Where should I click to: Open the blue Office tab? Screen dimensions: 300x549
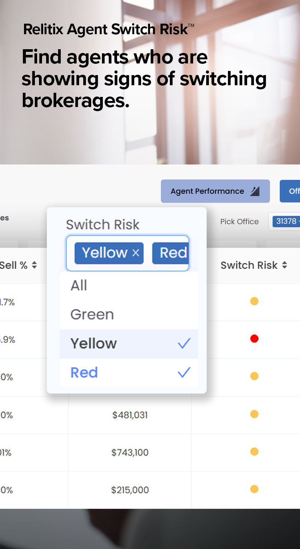(x=292, y=191)
